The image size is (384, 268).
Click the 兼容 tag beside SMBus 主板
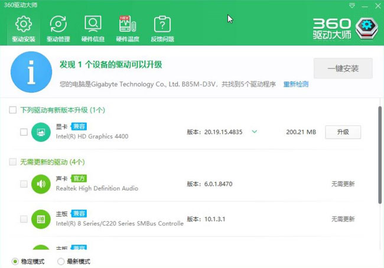tap(79, 214)
